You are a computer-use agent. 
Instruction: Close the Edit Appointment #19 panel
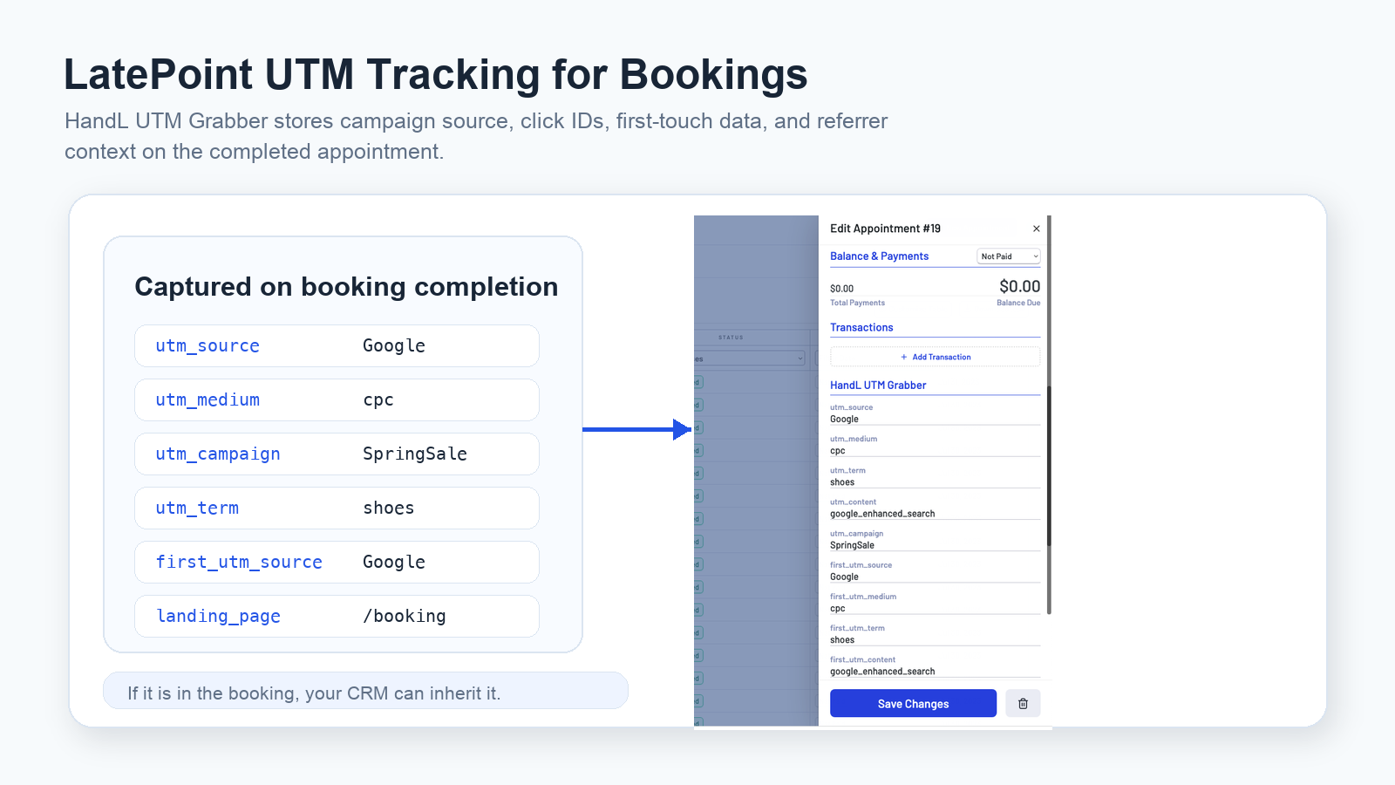pos(1036,229)
